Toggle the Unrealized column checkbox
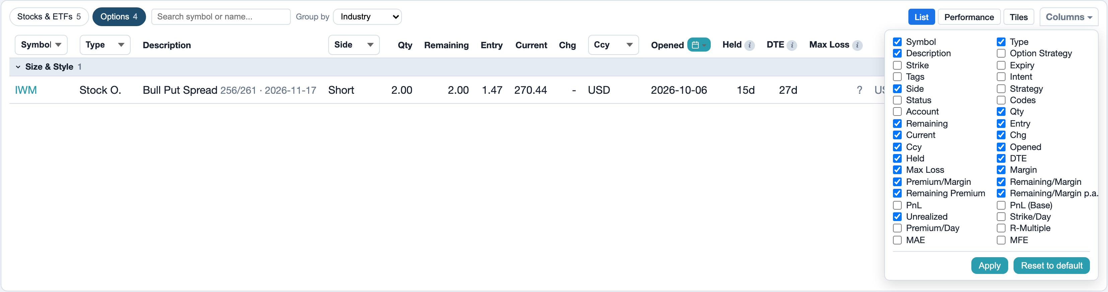This screenshot has height=292, width=1108. coord(897,217)
